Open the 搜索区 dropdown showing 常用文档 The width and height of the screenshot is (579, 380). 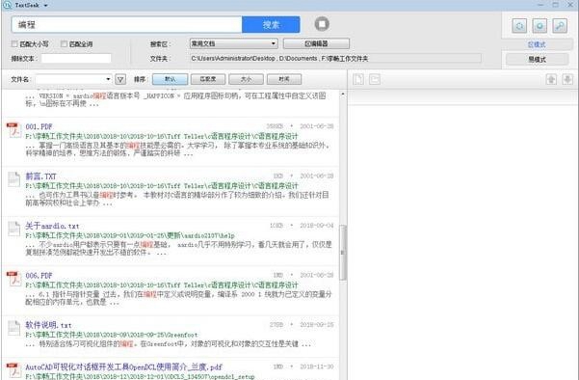coord(234,43)
